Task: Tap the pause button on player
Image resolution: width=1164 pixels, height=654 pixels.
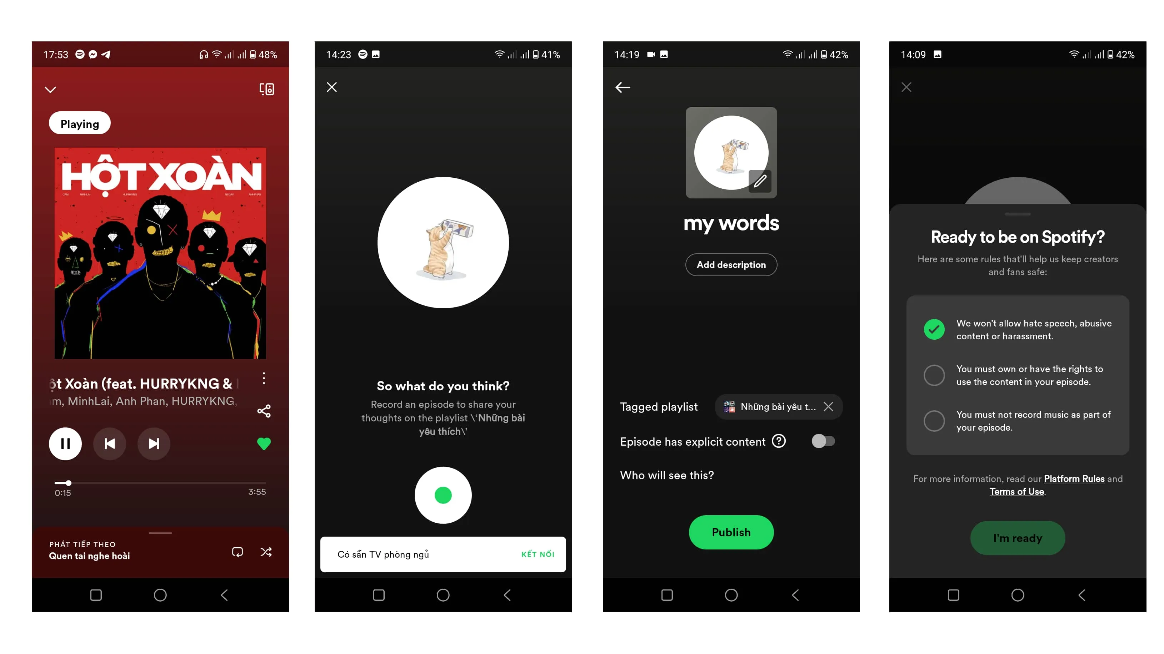Action: 66,444
